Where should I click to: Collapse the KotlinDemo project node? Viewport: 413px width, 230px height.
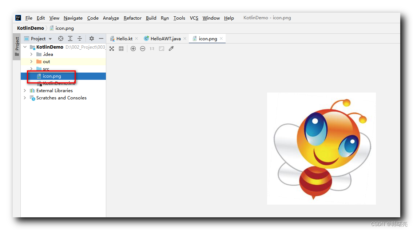pyautogui.click(x=25, y=47)
